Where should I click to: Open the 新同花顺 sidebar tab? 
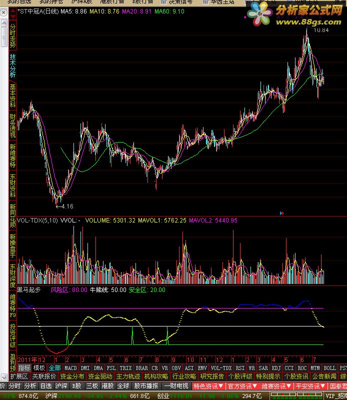(12, 215)
